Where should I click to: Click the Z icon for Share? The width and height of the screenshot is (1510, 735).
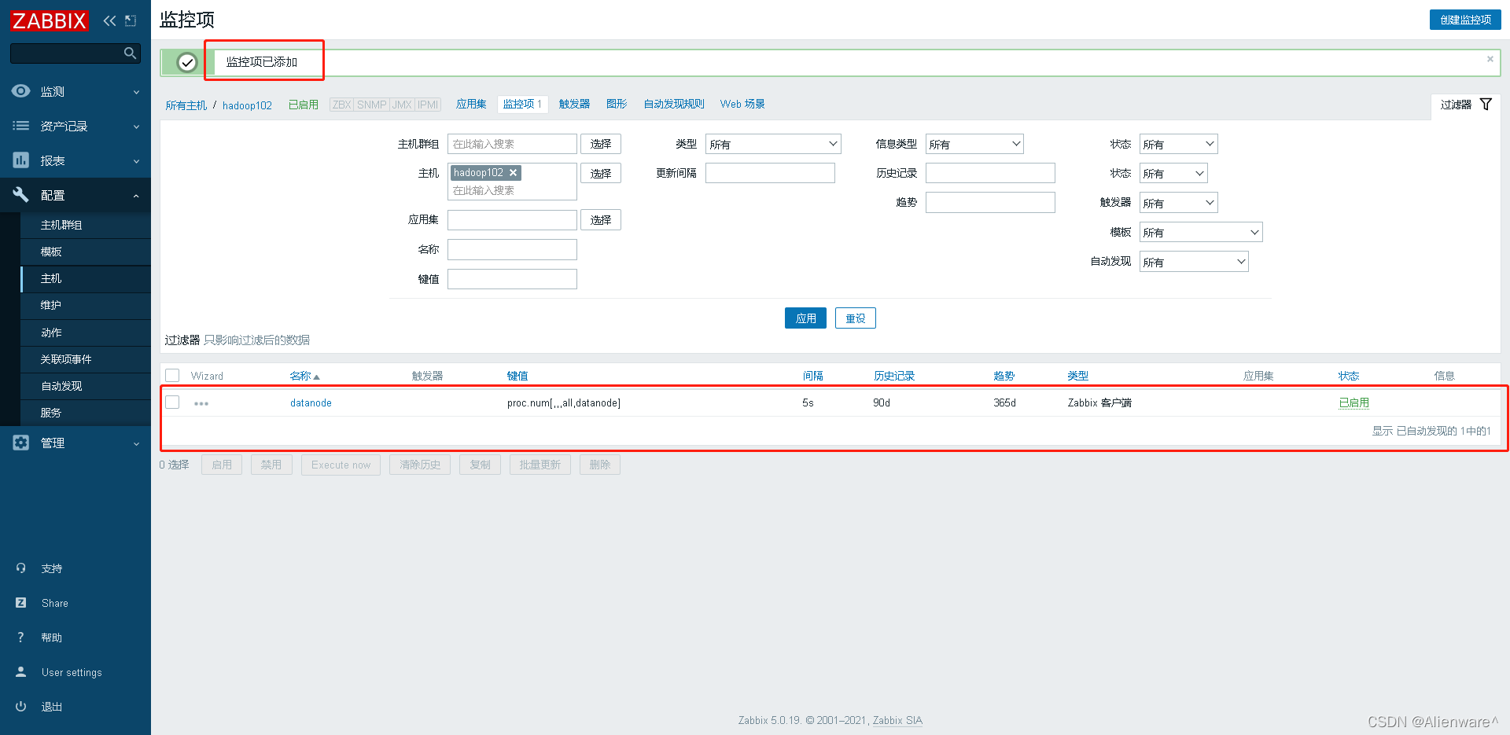coord(20,603)
